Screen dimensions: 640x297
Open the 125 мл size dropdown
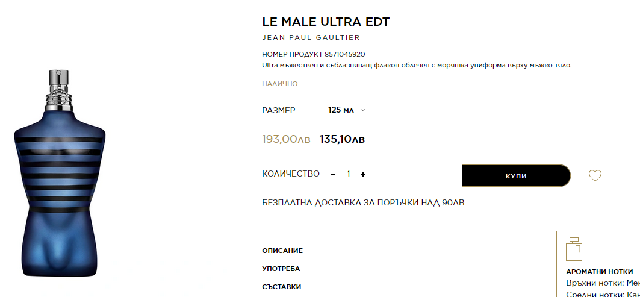click(x=346, y=110)
